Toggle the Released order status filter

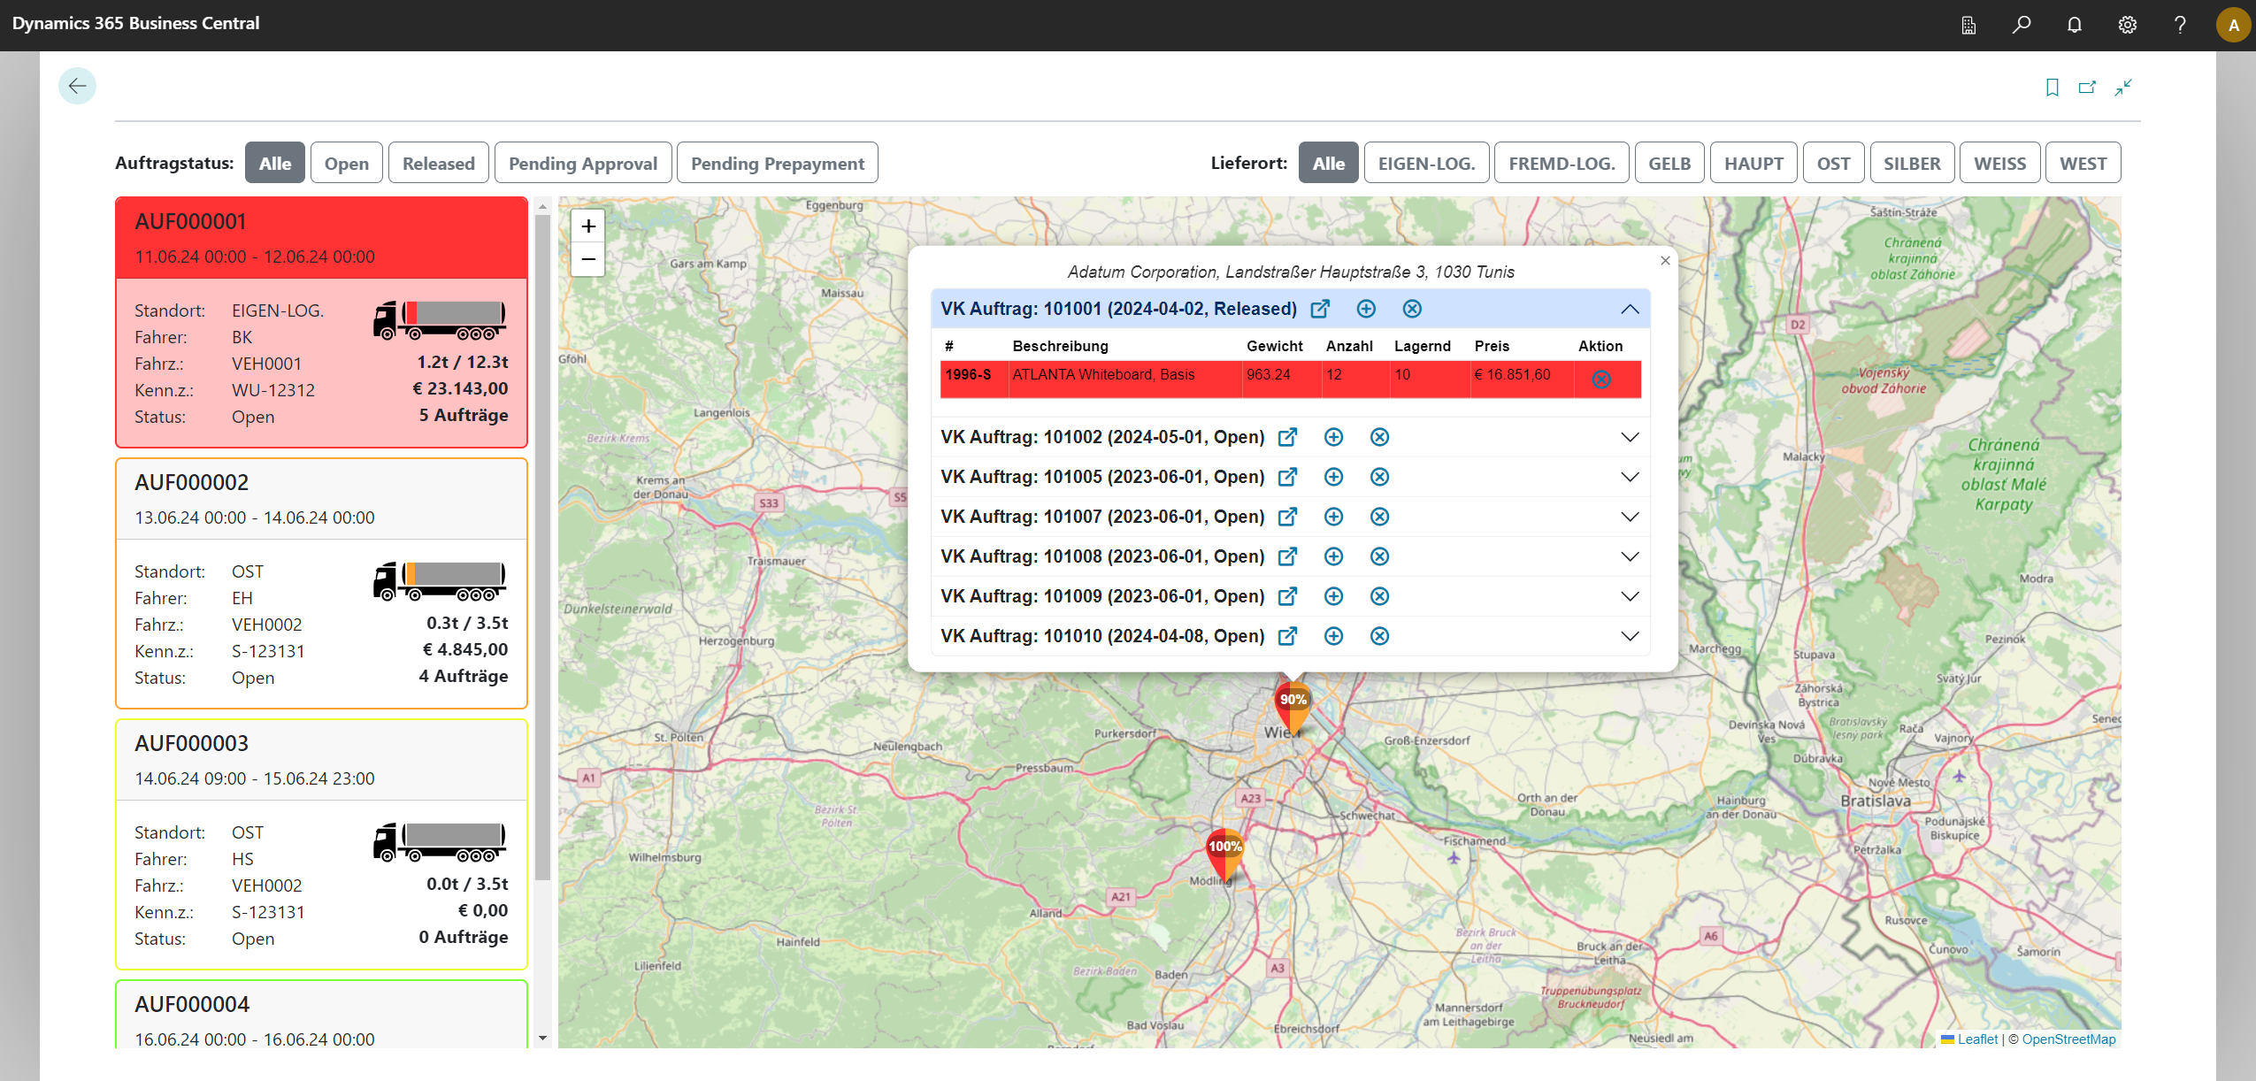(x=439, y=163)
